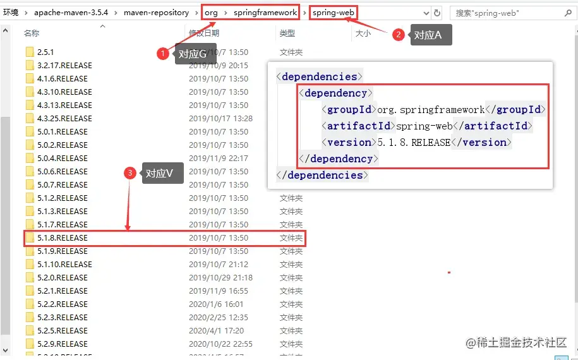The image size is (578, 360).
Task: Click folder icon of 3.2.17.RELEASE
Action: (x=30, y=65)
